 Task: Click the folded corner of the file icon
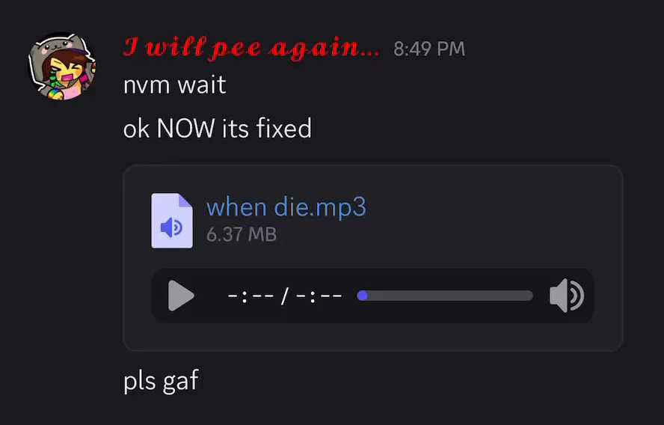[x=185, y=200]
